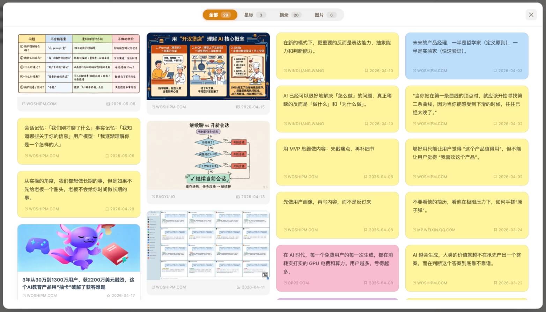This screenshot has height=312, width=546.
Task: Click bookmark icon on the 当你站在第一条曲线 card
Action: click(495, 124)
